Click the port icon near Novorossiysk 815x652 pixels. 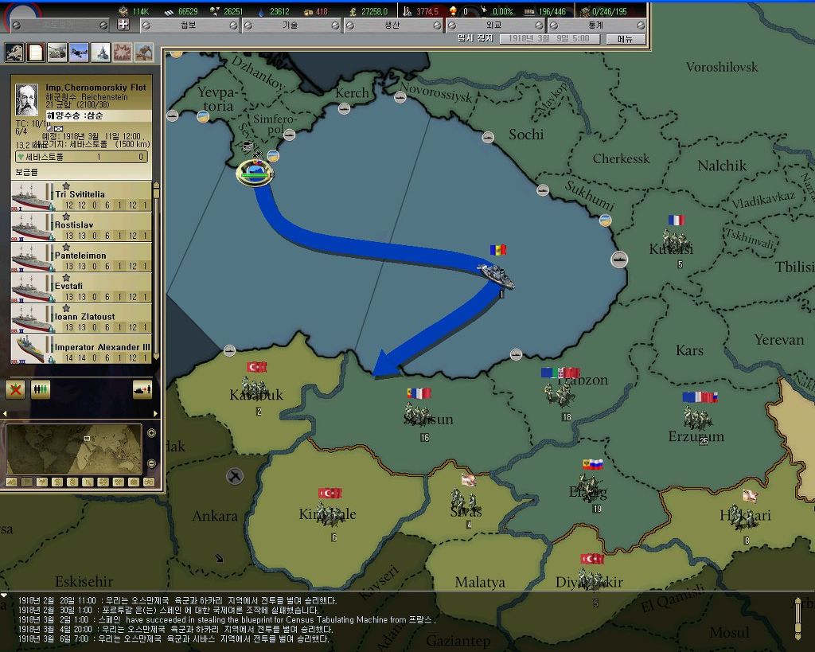click(x=400, y=97)
